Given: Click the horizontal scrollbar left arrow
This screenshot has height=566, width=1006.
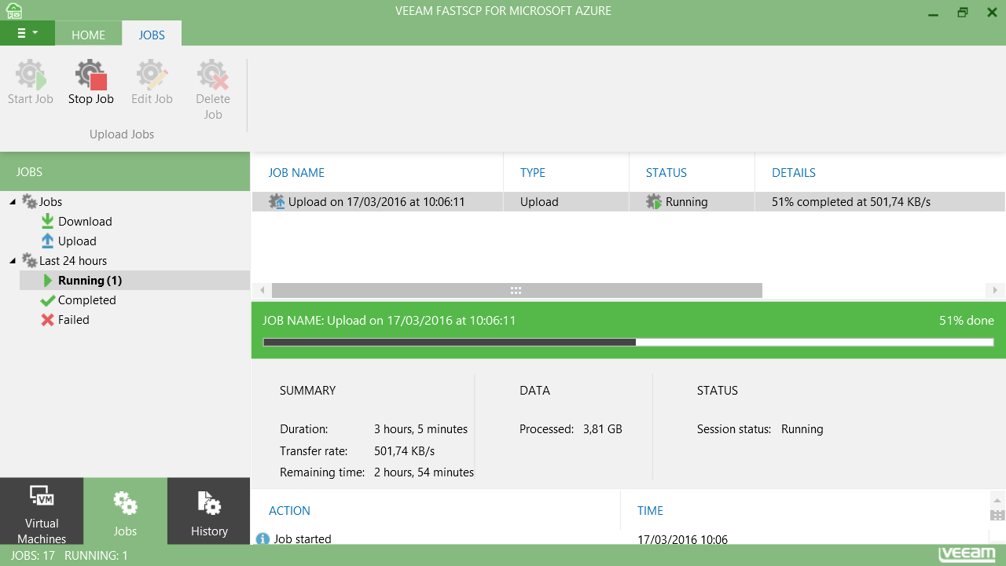Looking at the screenshot, I should click(x=262, y=290).
